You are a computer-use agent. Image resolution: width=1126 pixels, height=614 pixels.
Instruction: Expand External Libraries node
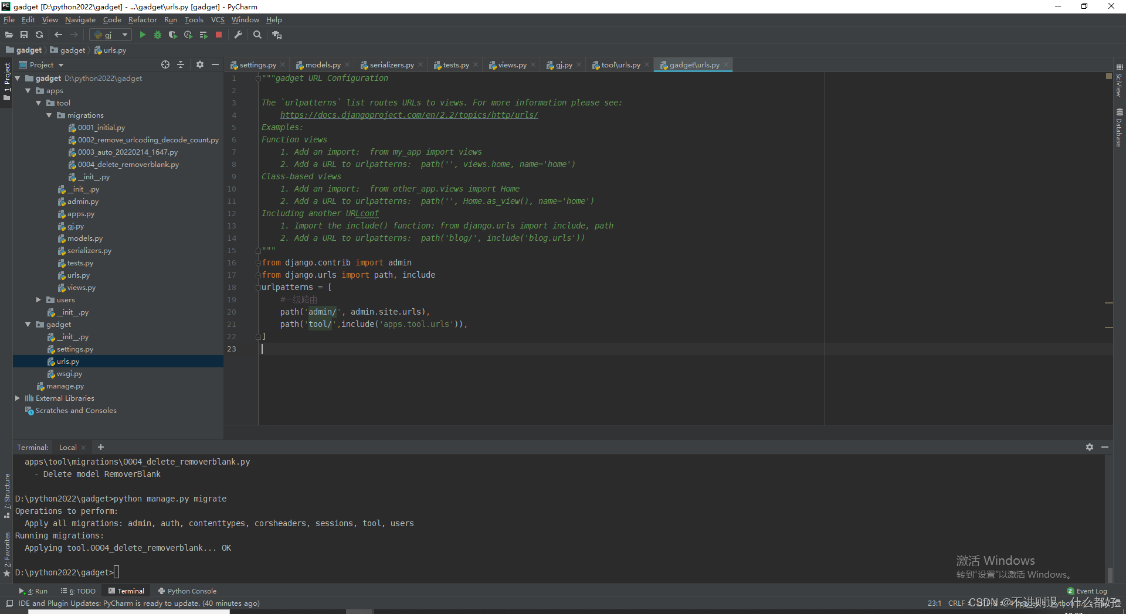pos(18,398)
